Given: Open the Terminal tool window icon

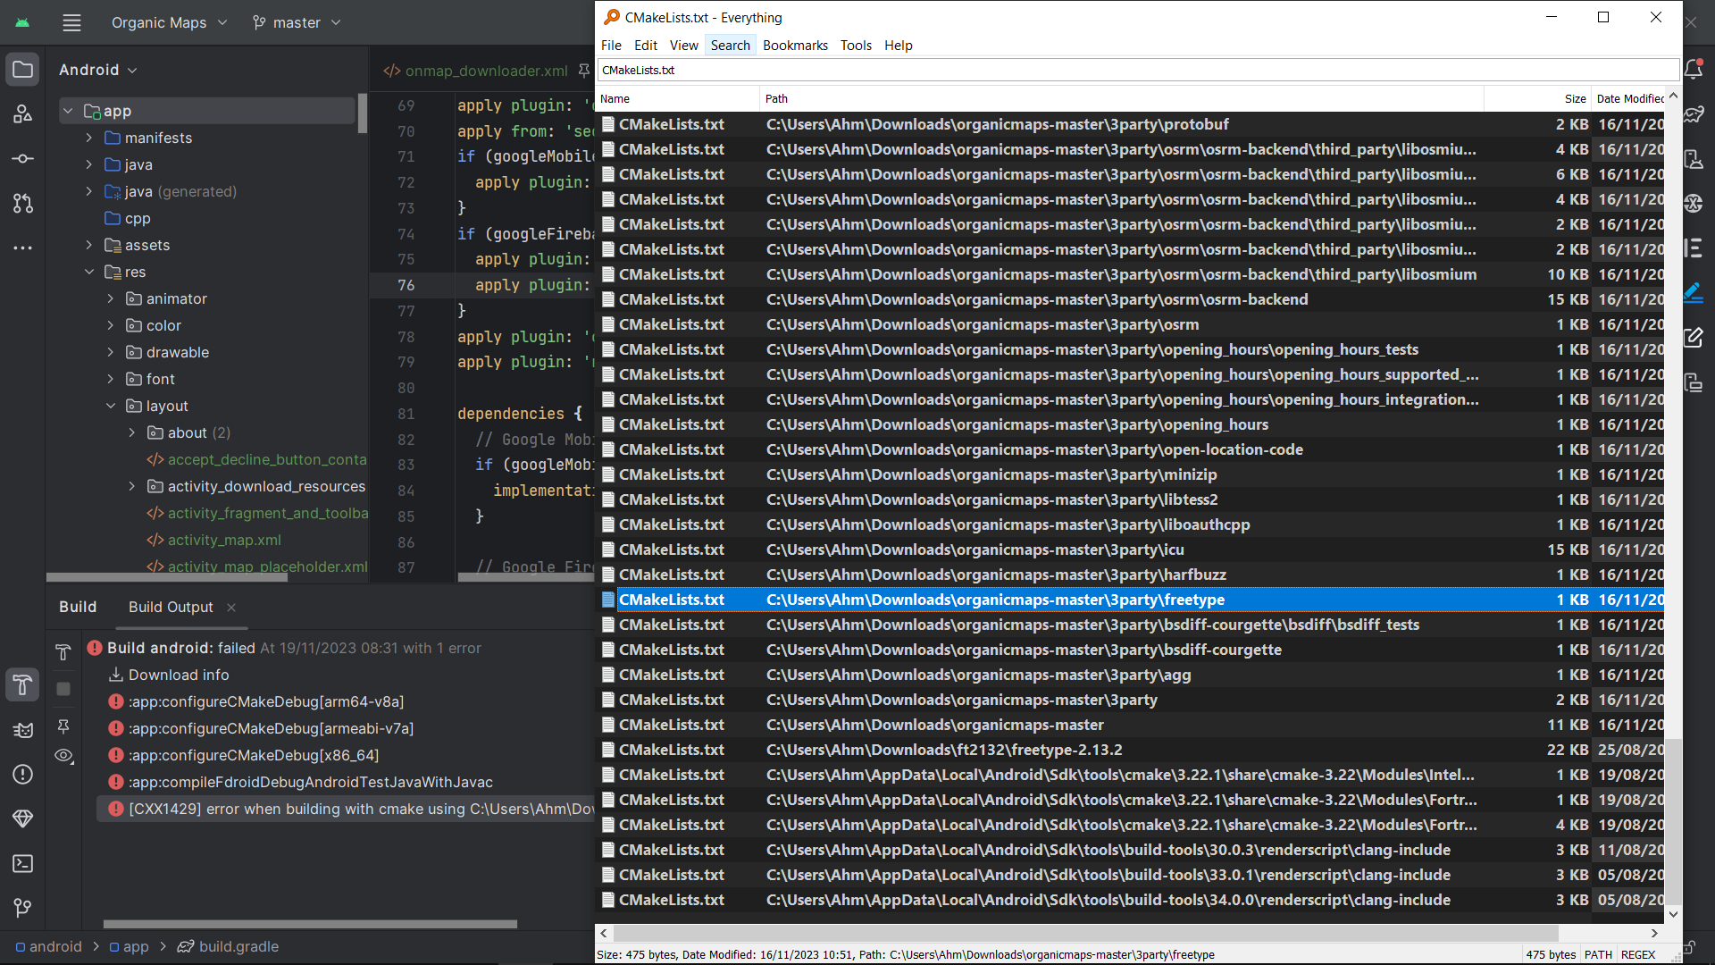Looking at the screenshot, I should tap(22, 864).
